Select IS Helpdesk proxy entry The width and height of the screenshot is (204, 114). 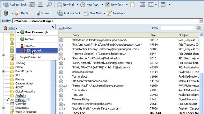coord(37,50)
